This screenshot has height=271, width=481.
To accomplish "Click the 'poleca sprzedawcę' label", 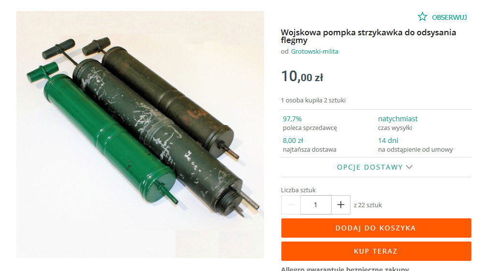I will point(310,128).
